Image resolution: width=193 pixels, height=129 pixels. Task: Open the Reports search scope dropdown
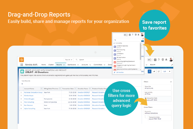pyautogui.click(x=69, y=60)
